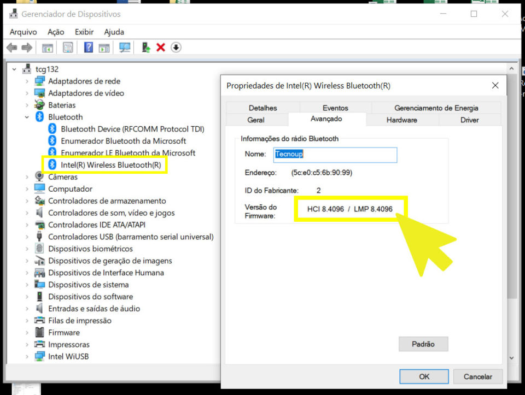Click the Filas de impressão icon
The width and height of the screenshot is (525, 395).
point(39,320)
